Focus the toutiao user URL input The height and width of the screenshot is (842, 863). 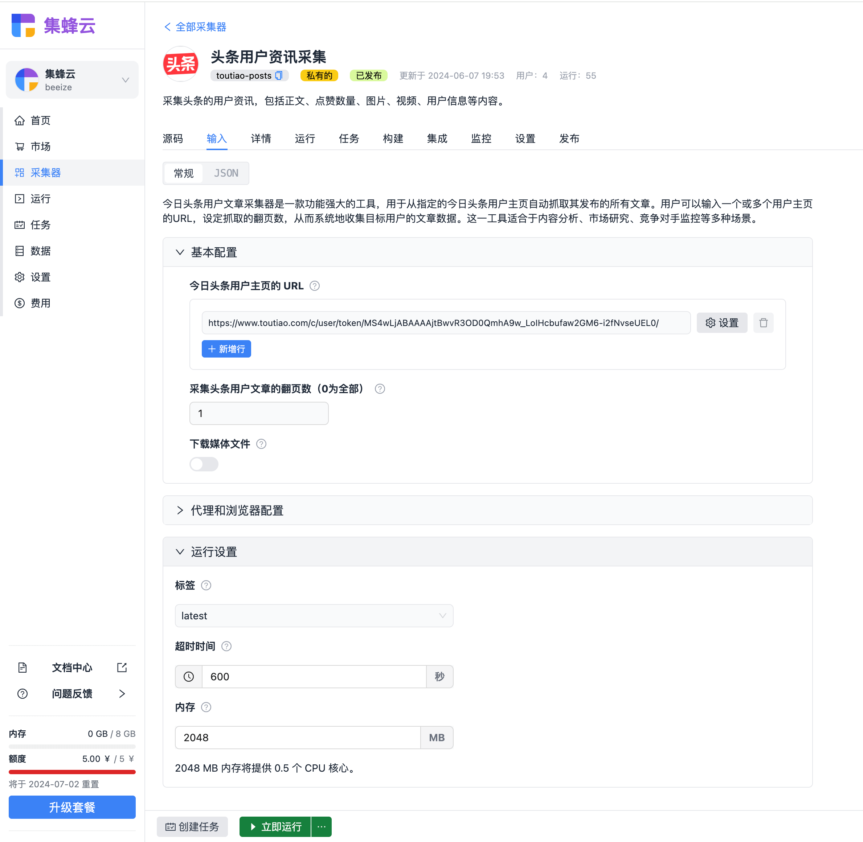pyautogui.click(x=446, y=323)
